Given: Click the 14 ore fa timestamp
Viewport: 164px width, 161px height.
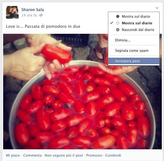Looking at the screenshot, I should 29,15.
